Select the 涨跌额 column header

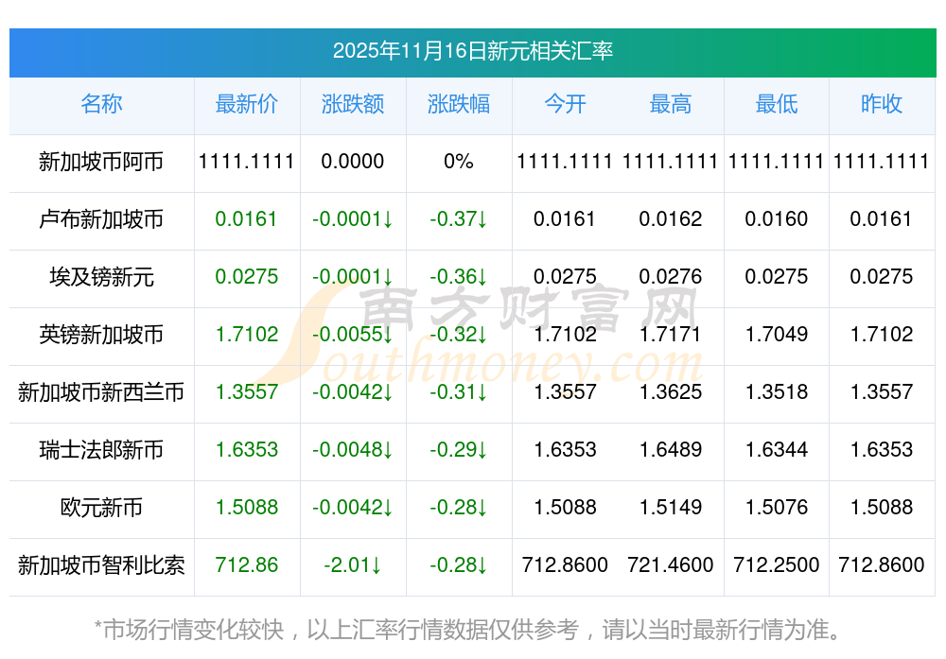pos(353,104)
